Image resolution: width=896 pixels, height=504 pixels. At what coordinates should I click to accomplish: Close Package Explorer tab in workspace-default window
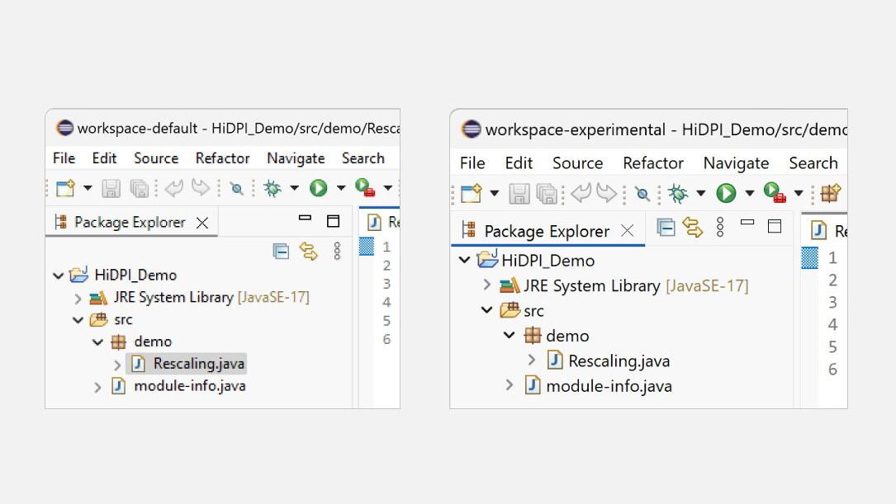[x=202, y=223]
